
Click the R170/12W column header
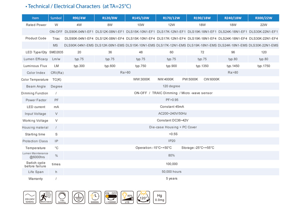click(x=171, y=18)
